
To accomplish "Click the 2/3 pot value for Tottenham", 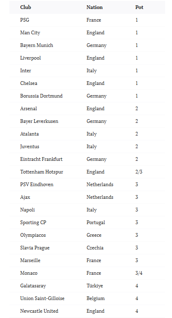I will [x=138, y=172].
